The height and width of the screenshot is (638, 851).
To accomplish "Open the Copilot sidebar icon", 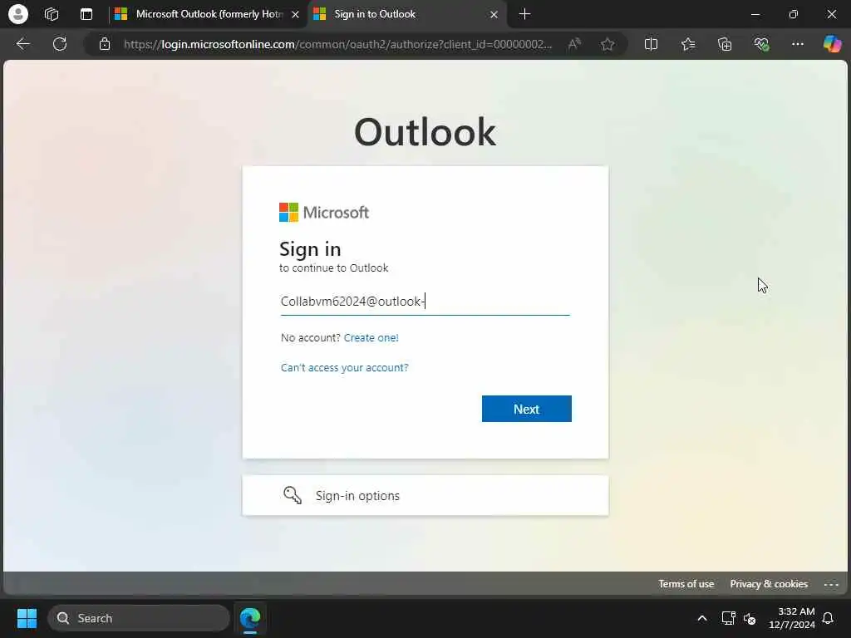I will (832, 44).
